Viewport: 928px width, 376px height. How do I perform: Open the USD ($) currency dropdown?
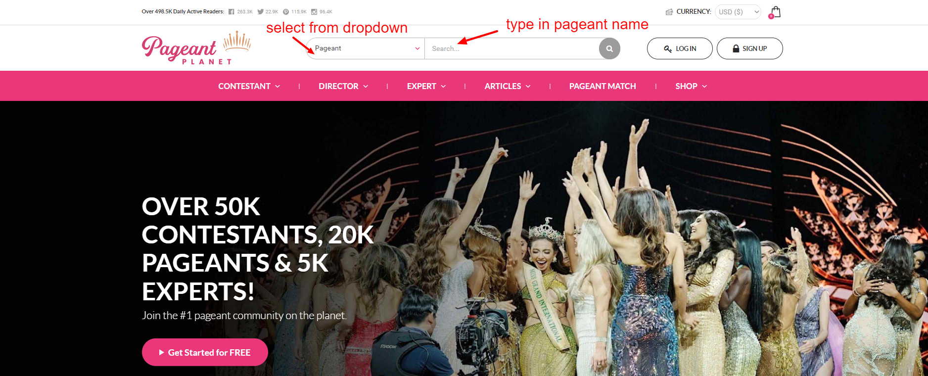click(x=738, y=12)
